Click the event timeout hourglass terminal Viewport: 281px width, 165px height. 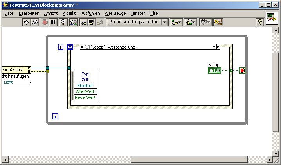pyautogui.click(x=70, y=47)
